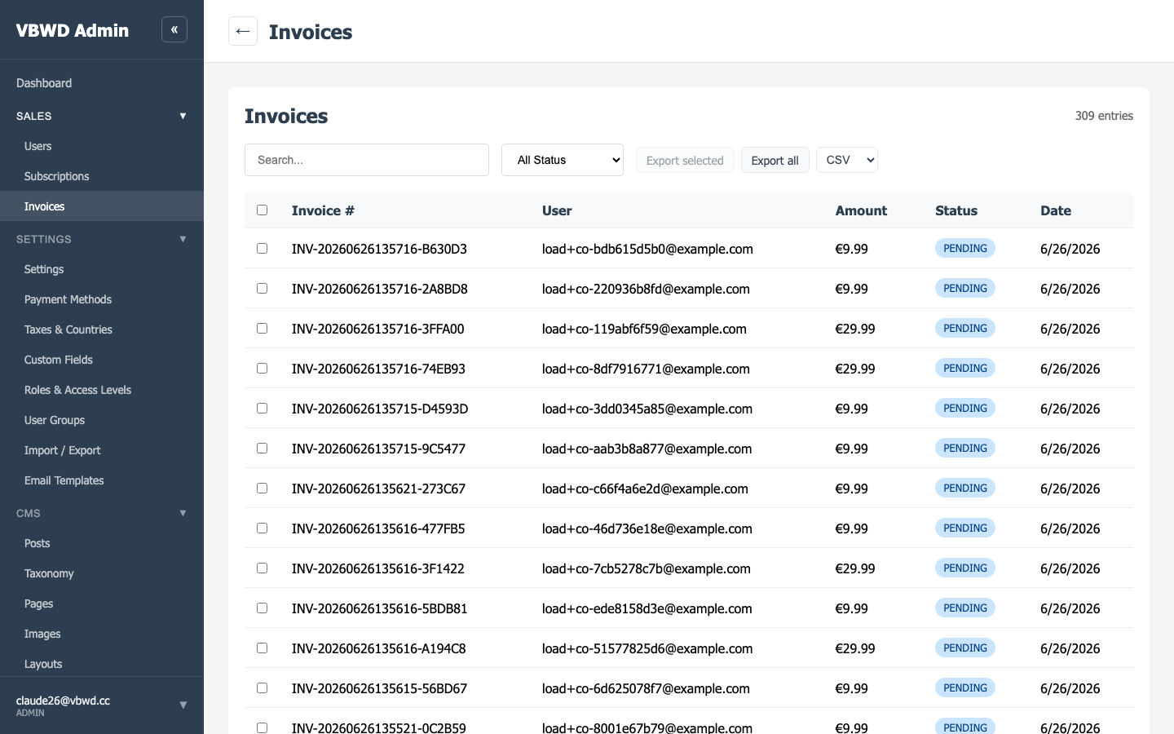Open invoice INV-20260626135616-3F1422
Image resolution: width=1174 pixels, height=734 pixels.
378,568
